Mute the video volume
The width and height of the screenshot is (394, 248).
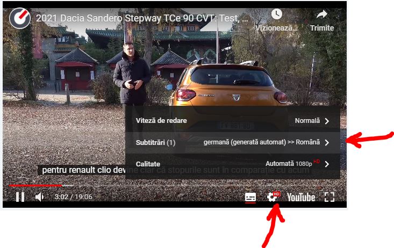point(39,197)
